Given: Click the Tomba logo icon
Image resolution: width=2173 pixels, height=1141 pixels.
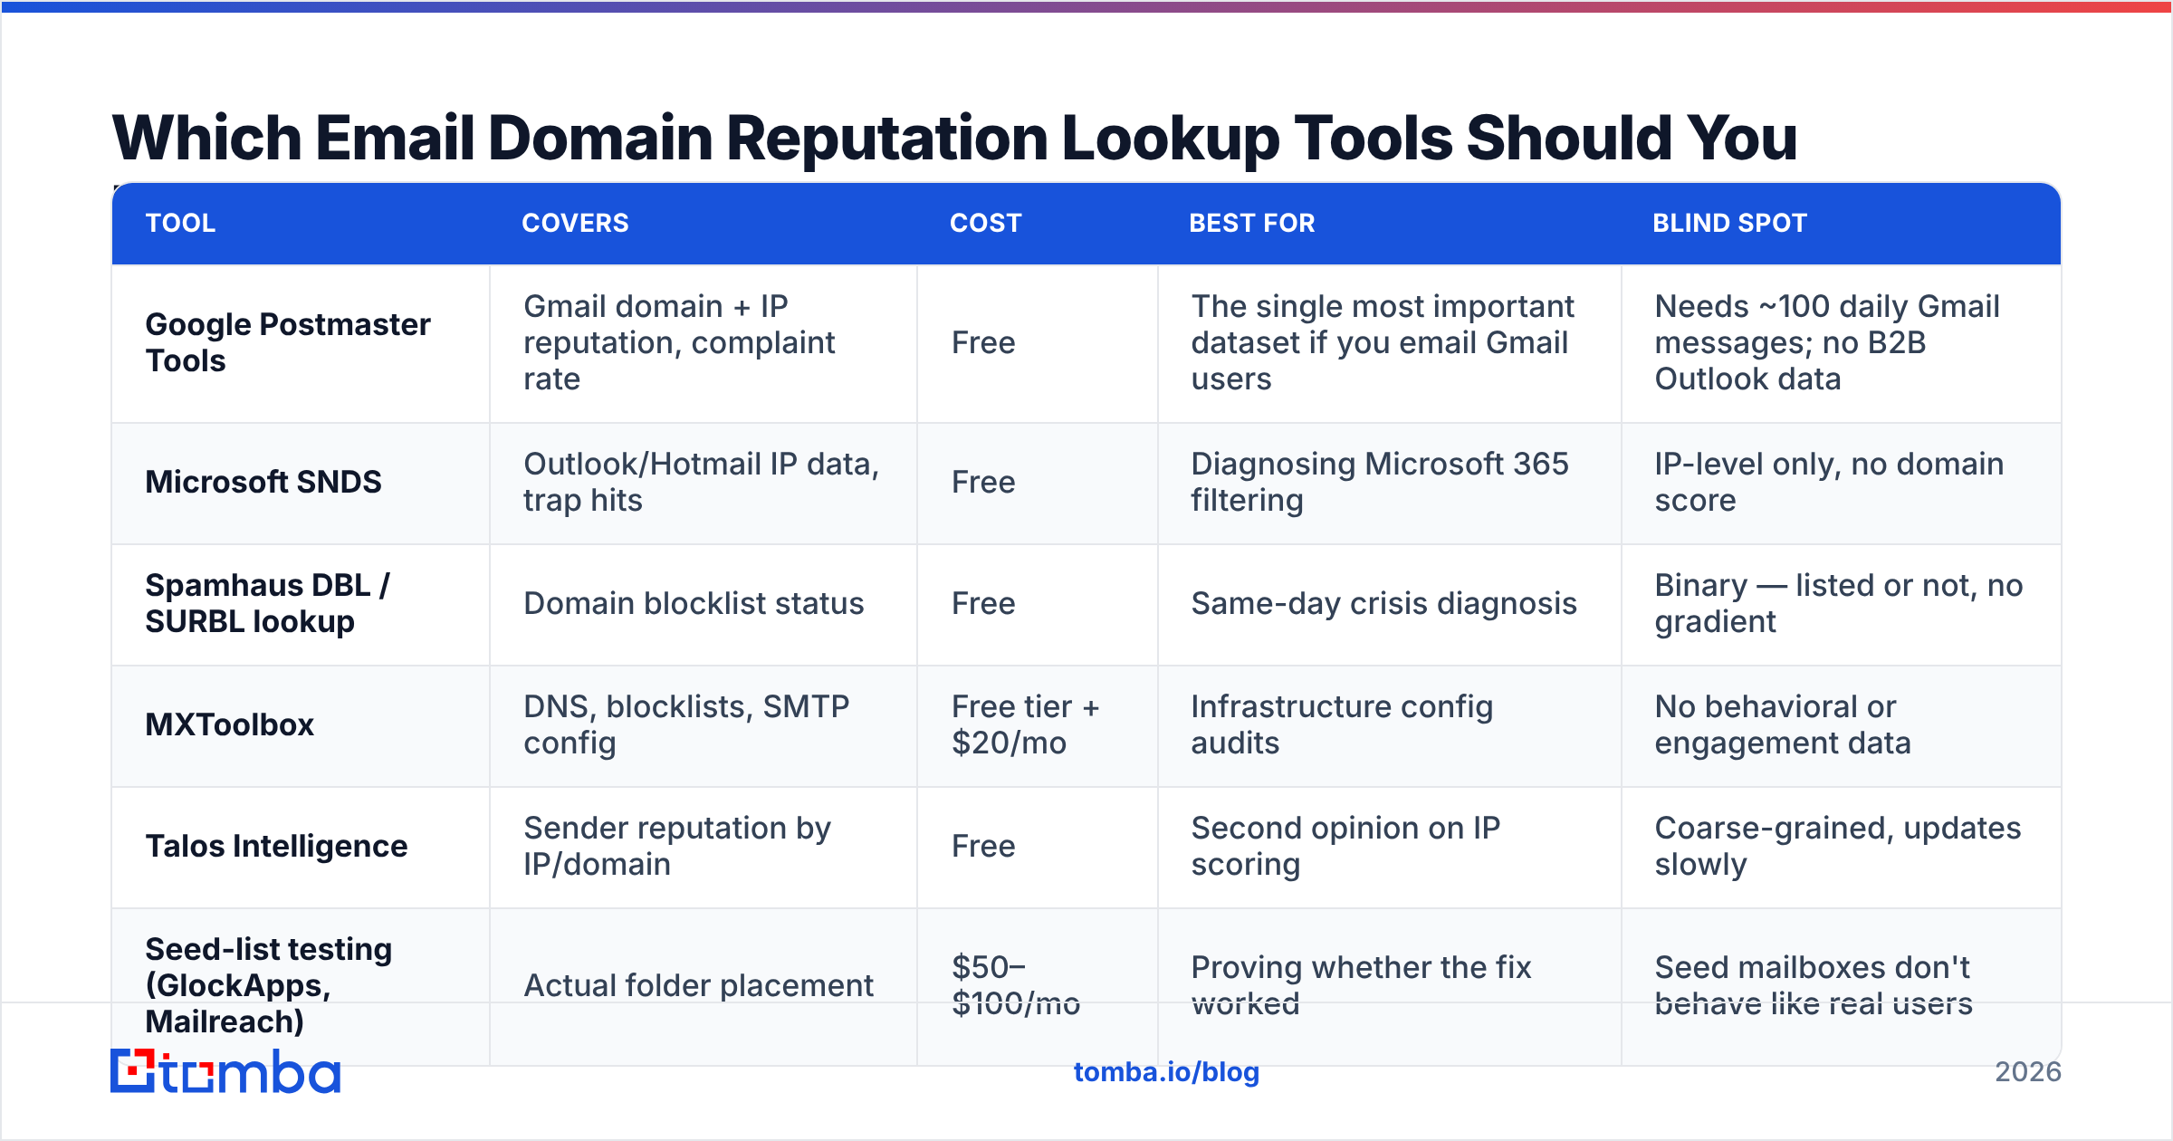Looking at the screenshot, I should [225, 1071].
